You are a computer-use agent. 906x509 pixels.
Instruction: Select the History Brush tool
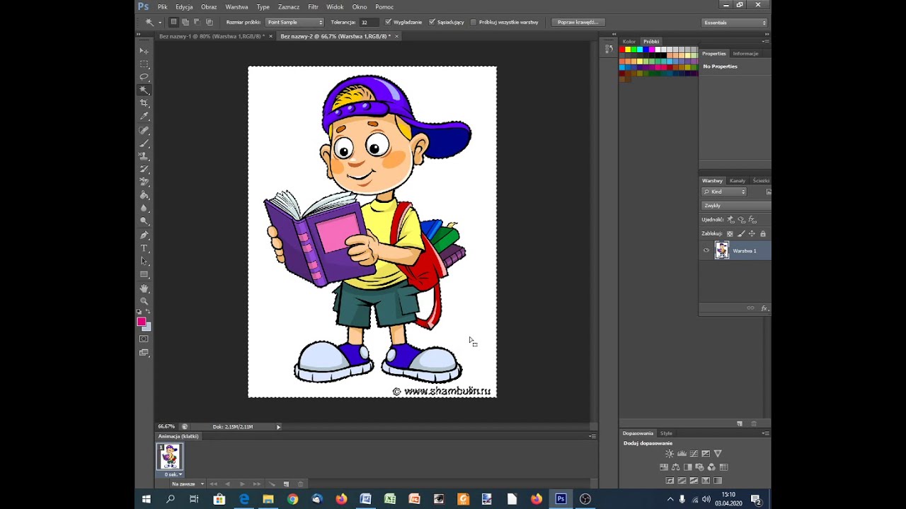144,169
